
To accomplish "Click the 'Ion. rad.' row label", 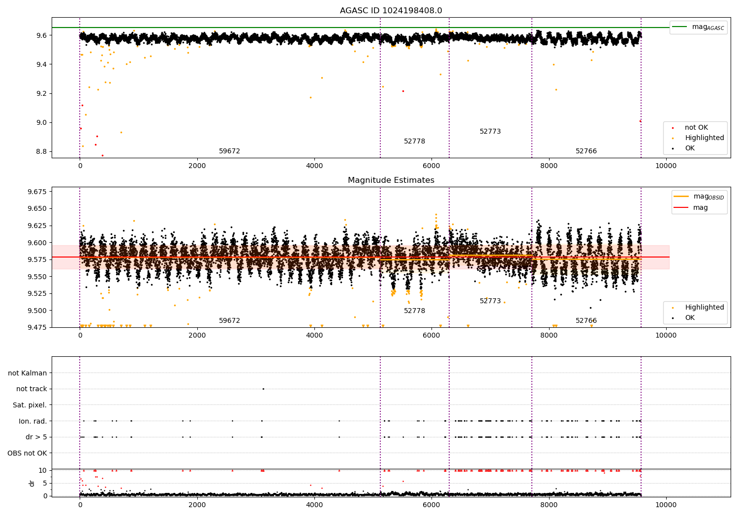I will (x=33, y=421).
